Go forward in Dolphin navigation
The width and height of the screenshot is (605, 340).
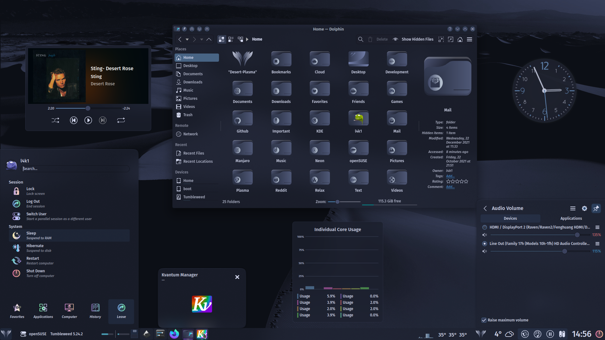pos(194,39)
